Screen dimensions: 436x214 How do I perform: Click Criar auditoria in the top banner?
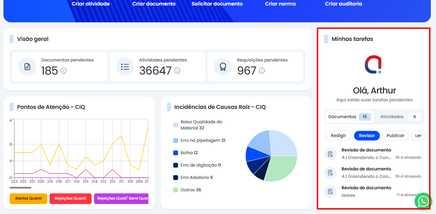click(x=343, y=4)
